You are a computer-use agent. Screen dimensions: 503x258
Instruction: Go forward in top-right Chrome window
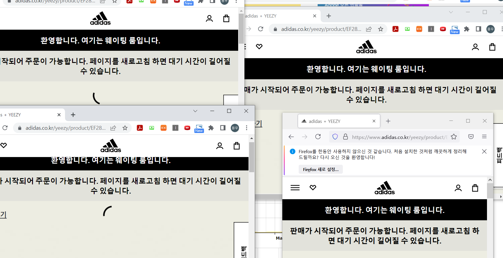click(249, 29)
